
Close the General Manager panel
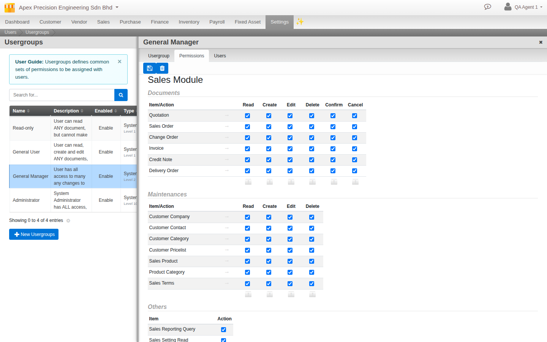(541, 42)
